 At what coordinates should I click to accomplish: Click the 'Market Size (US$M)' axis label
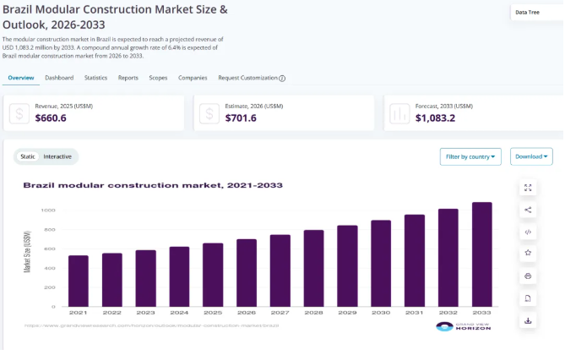[x=27, y=252]
